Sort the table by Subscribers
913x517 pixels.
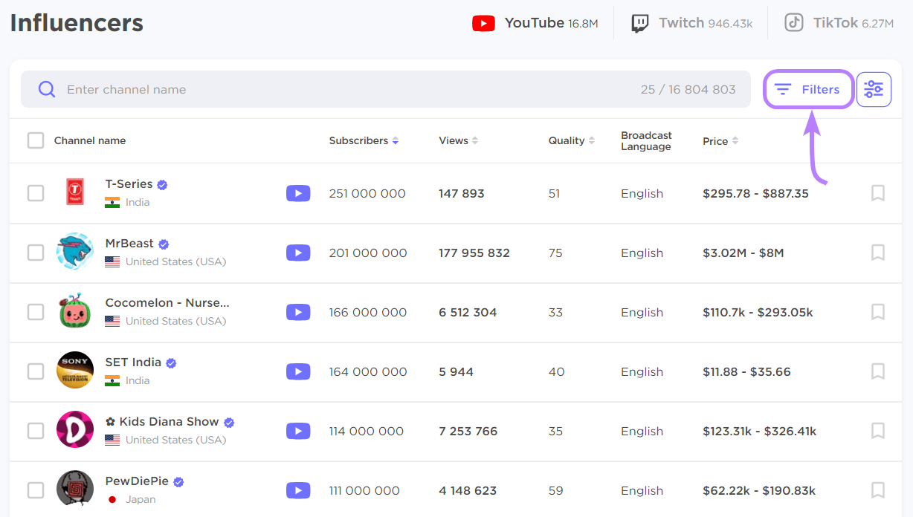395,140
